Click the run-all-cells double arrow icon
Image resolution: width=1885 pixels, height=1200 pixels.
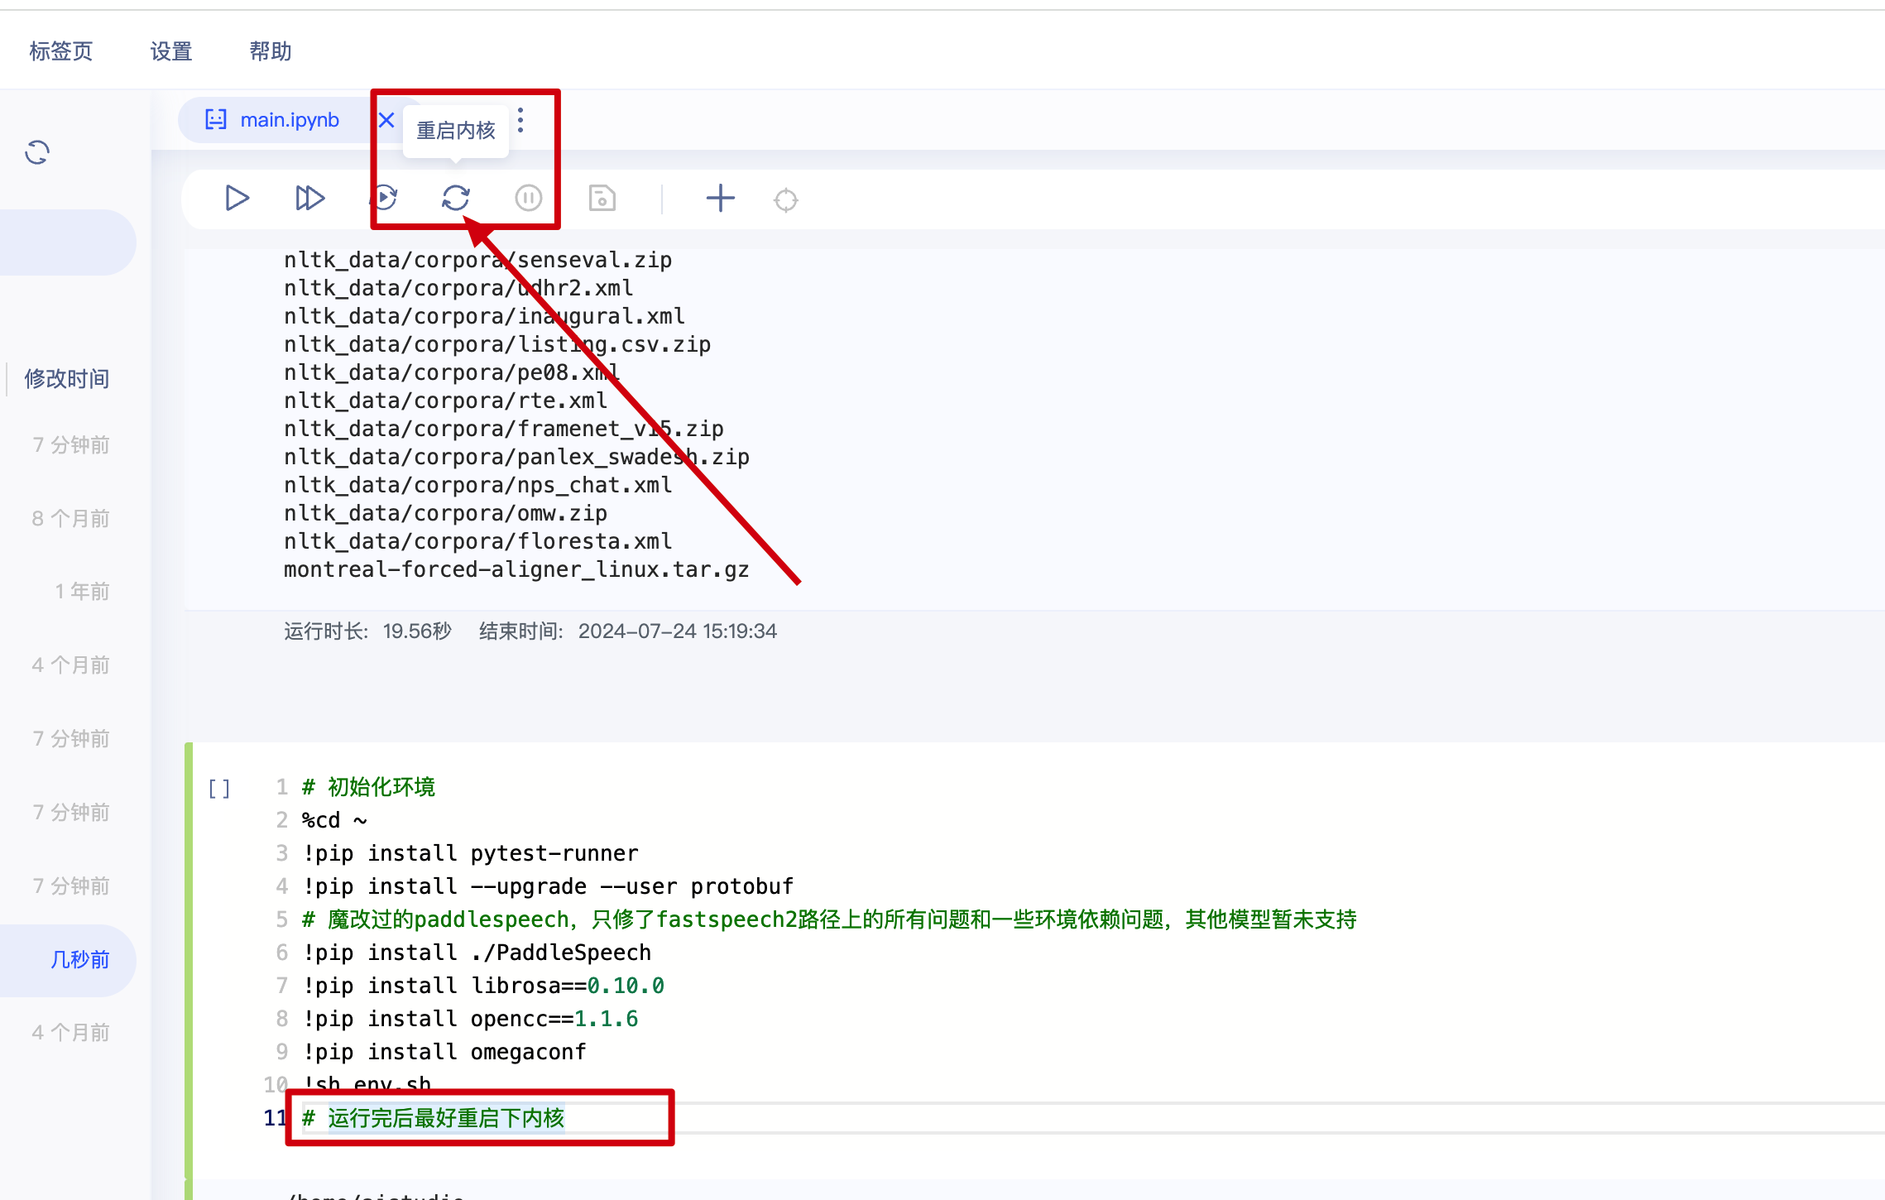tap(309, 199)
